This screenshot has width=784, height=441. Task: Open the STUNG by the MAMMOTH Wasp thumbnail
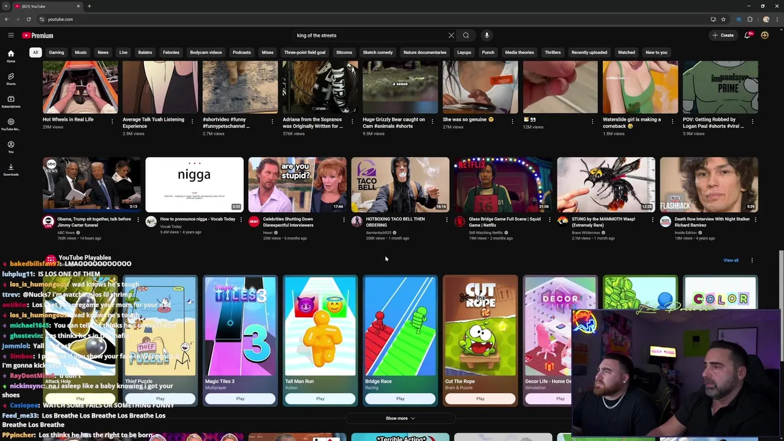tap(606, 184)
